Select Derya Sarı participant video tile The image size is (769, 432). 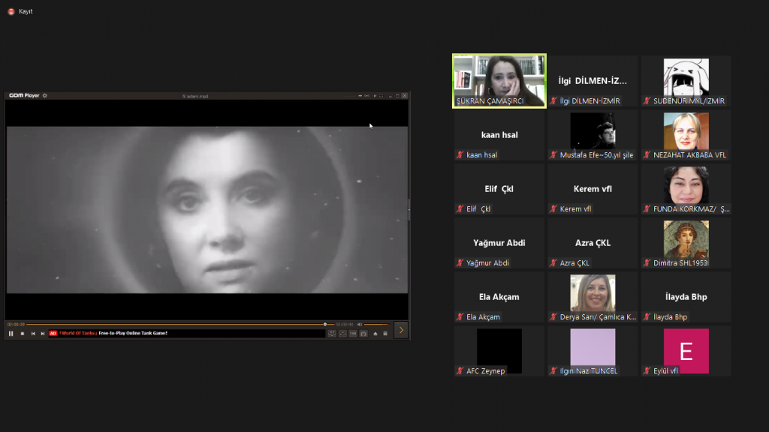(x=593, y=297)
